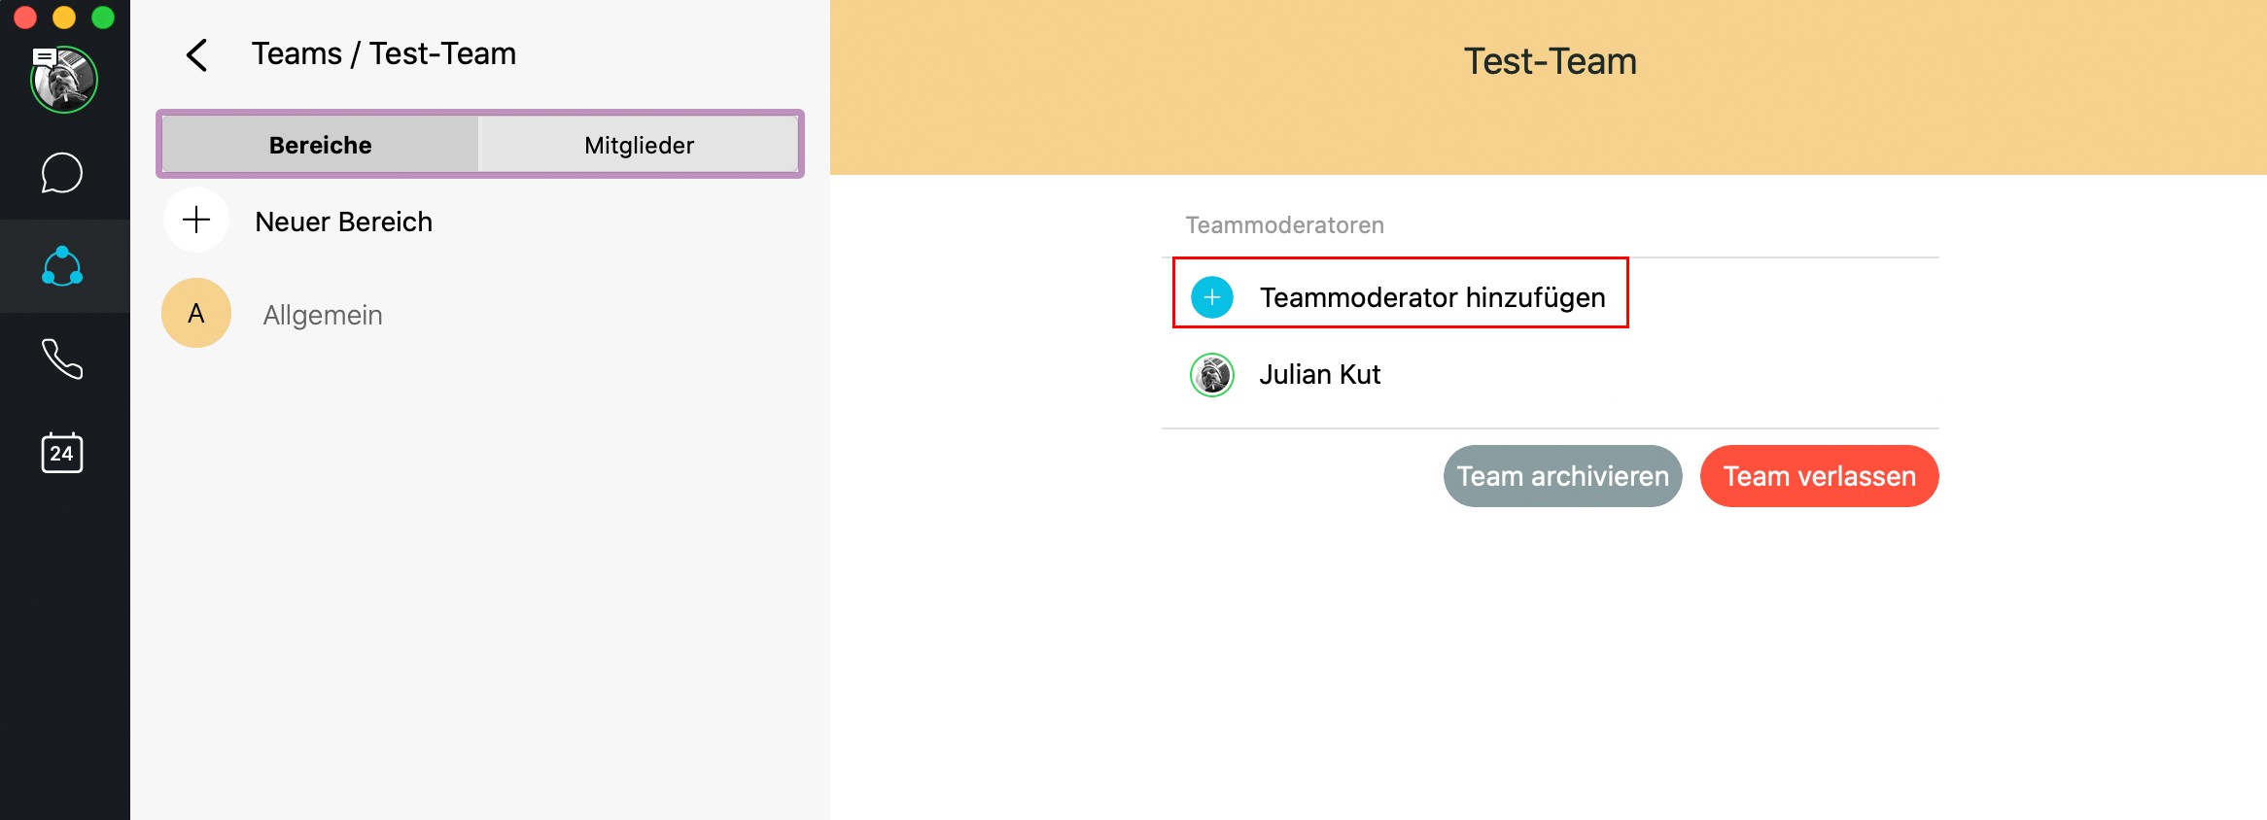Image resolution: width=2267 pixels, height=820 pixels.
Task: Click the Test-Team header title
Action: tap(1550, 61)
